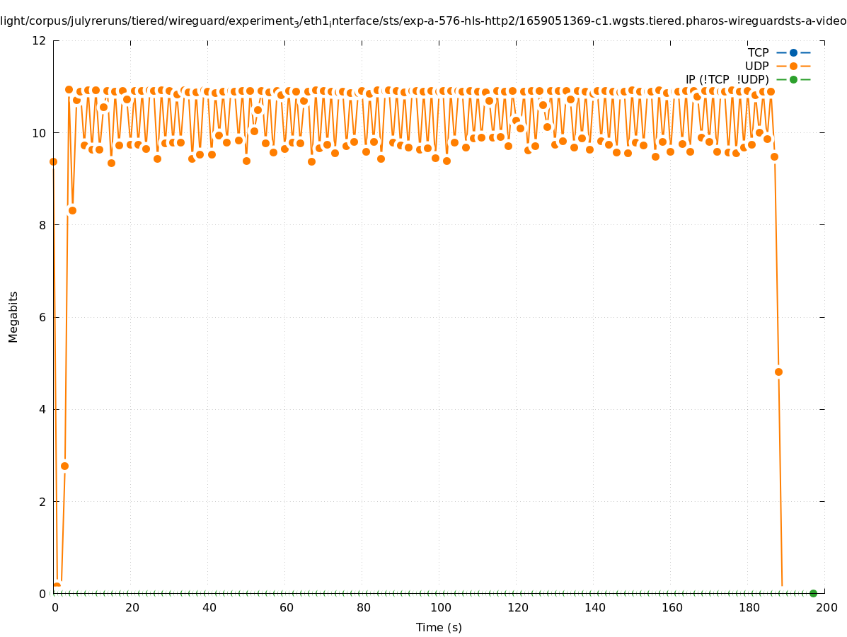Click the 200 tick label on x-axis

[x=825, y=607]
